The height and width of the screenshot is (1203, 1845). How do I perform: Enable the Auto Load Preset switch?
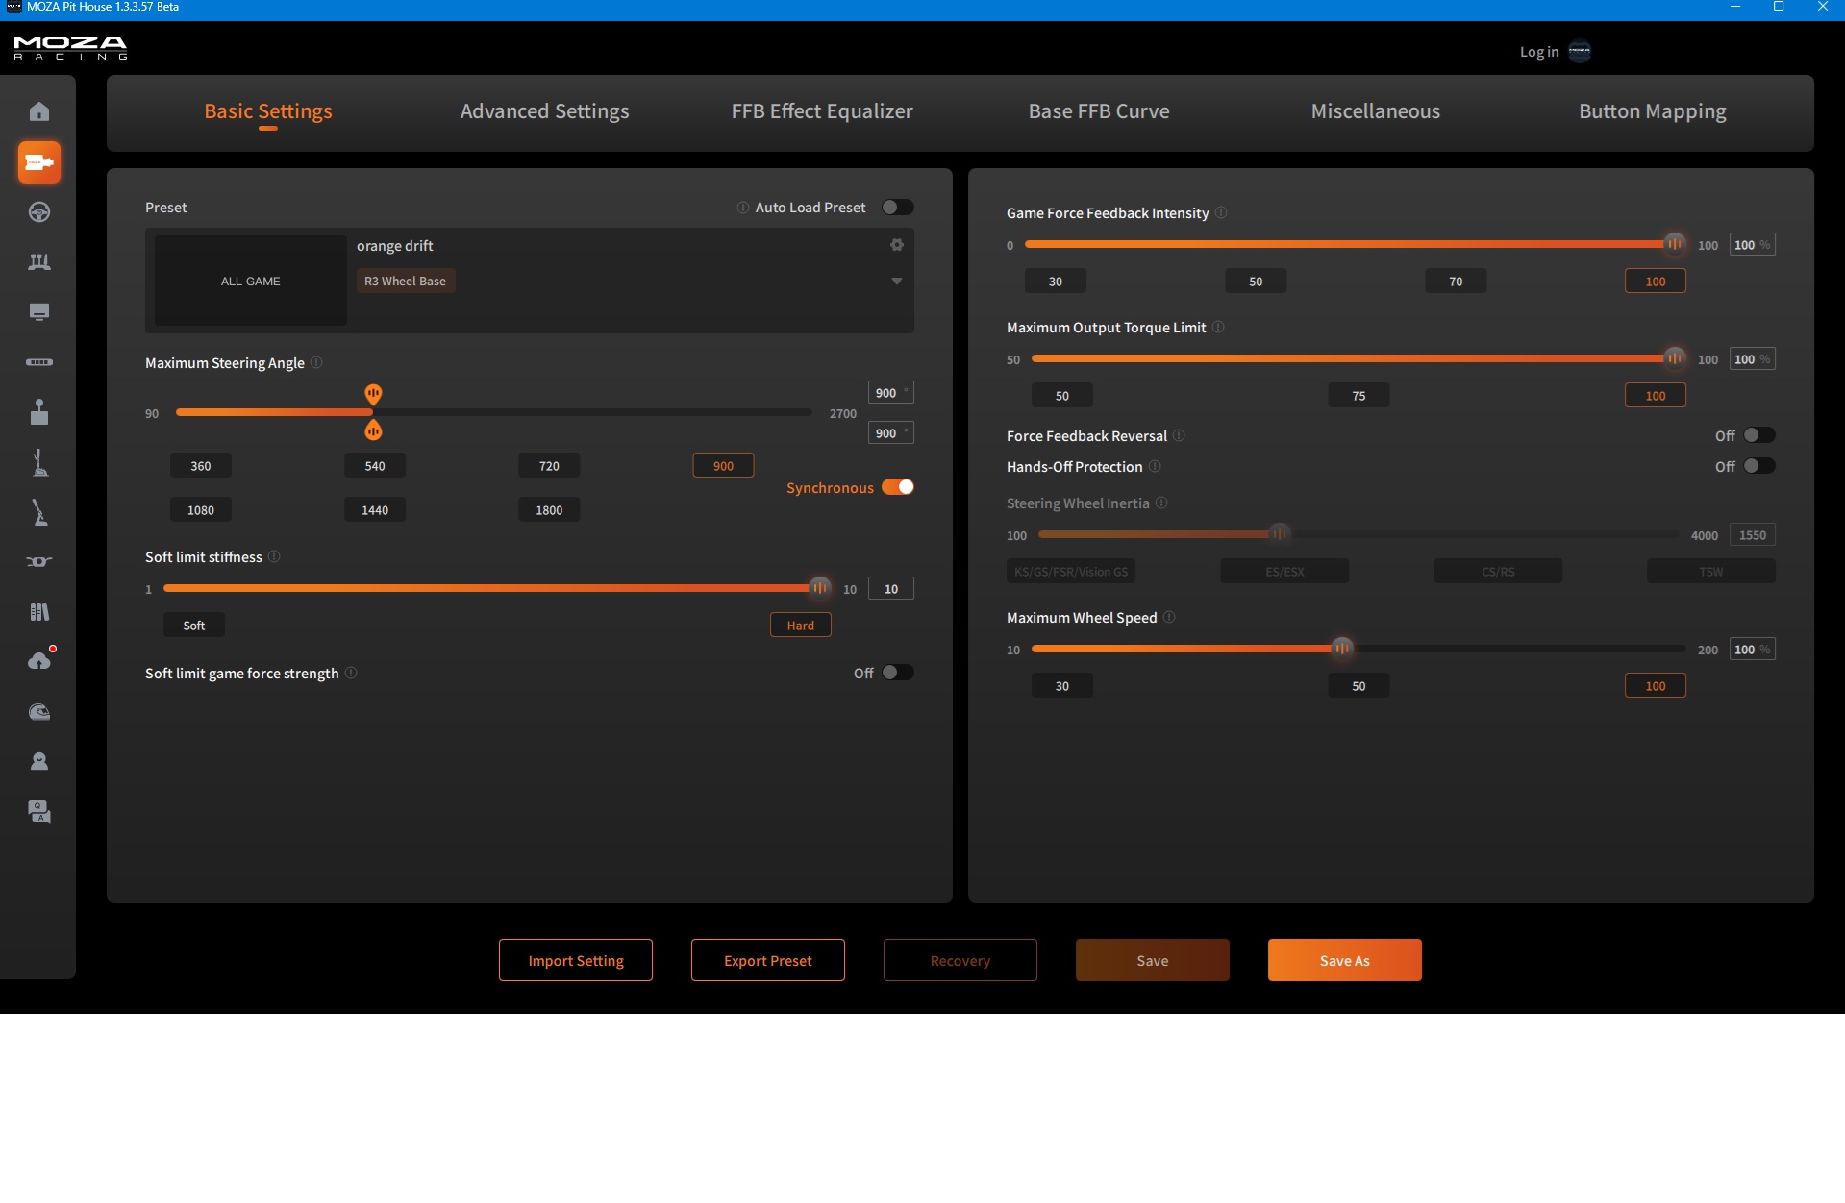tap(898, 208)
